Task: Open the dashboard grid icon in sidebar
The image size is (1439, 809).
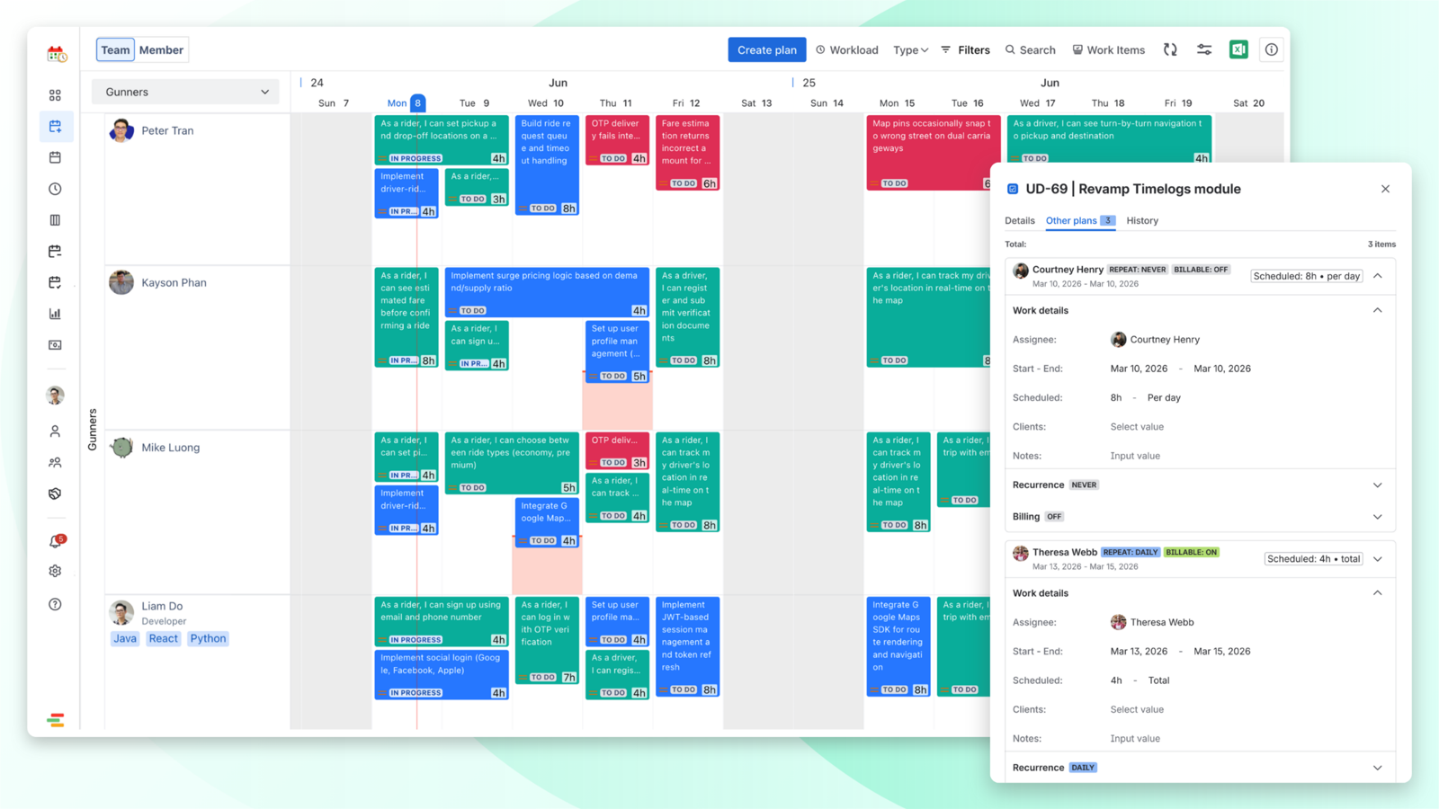Action: coord(55,95)
